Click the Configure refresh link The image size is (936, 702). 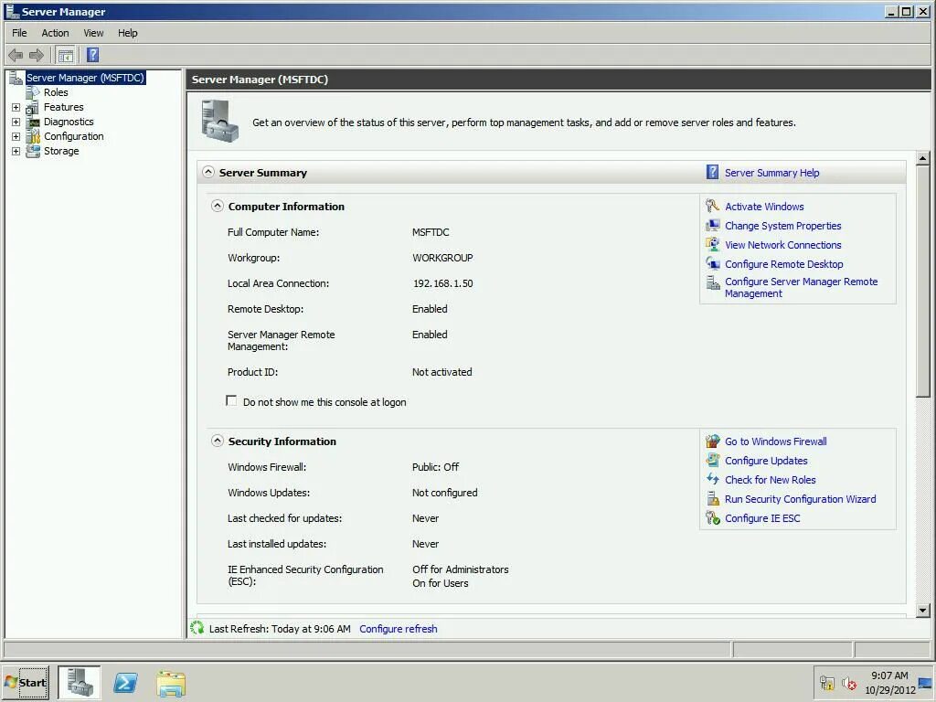[x=399, y=629]
